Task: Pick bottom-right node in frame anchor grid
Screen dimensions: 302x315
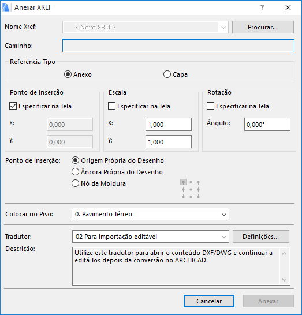Action: 198,197
